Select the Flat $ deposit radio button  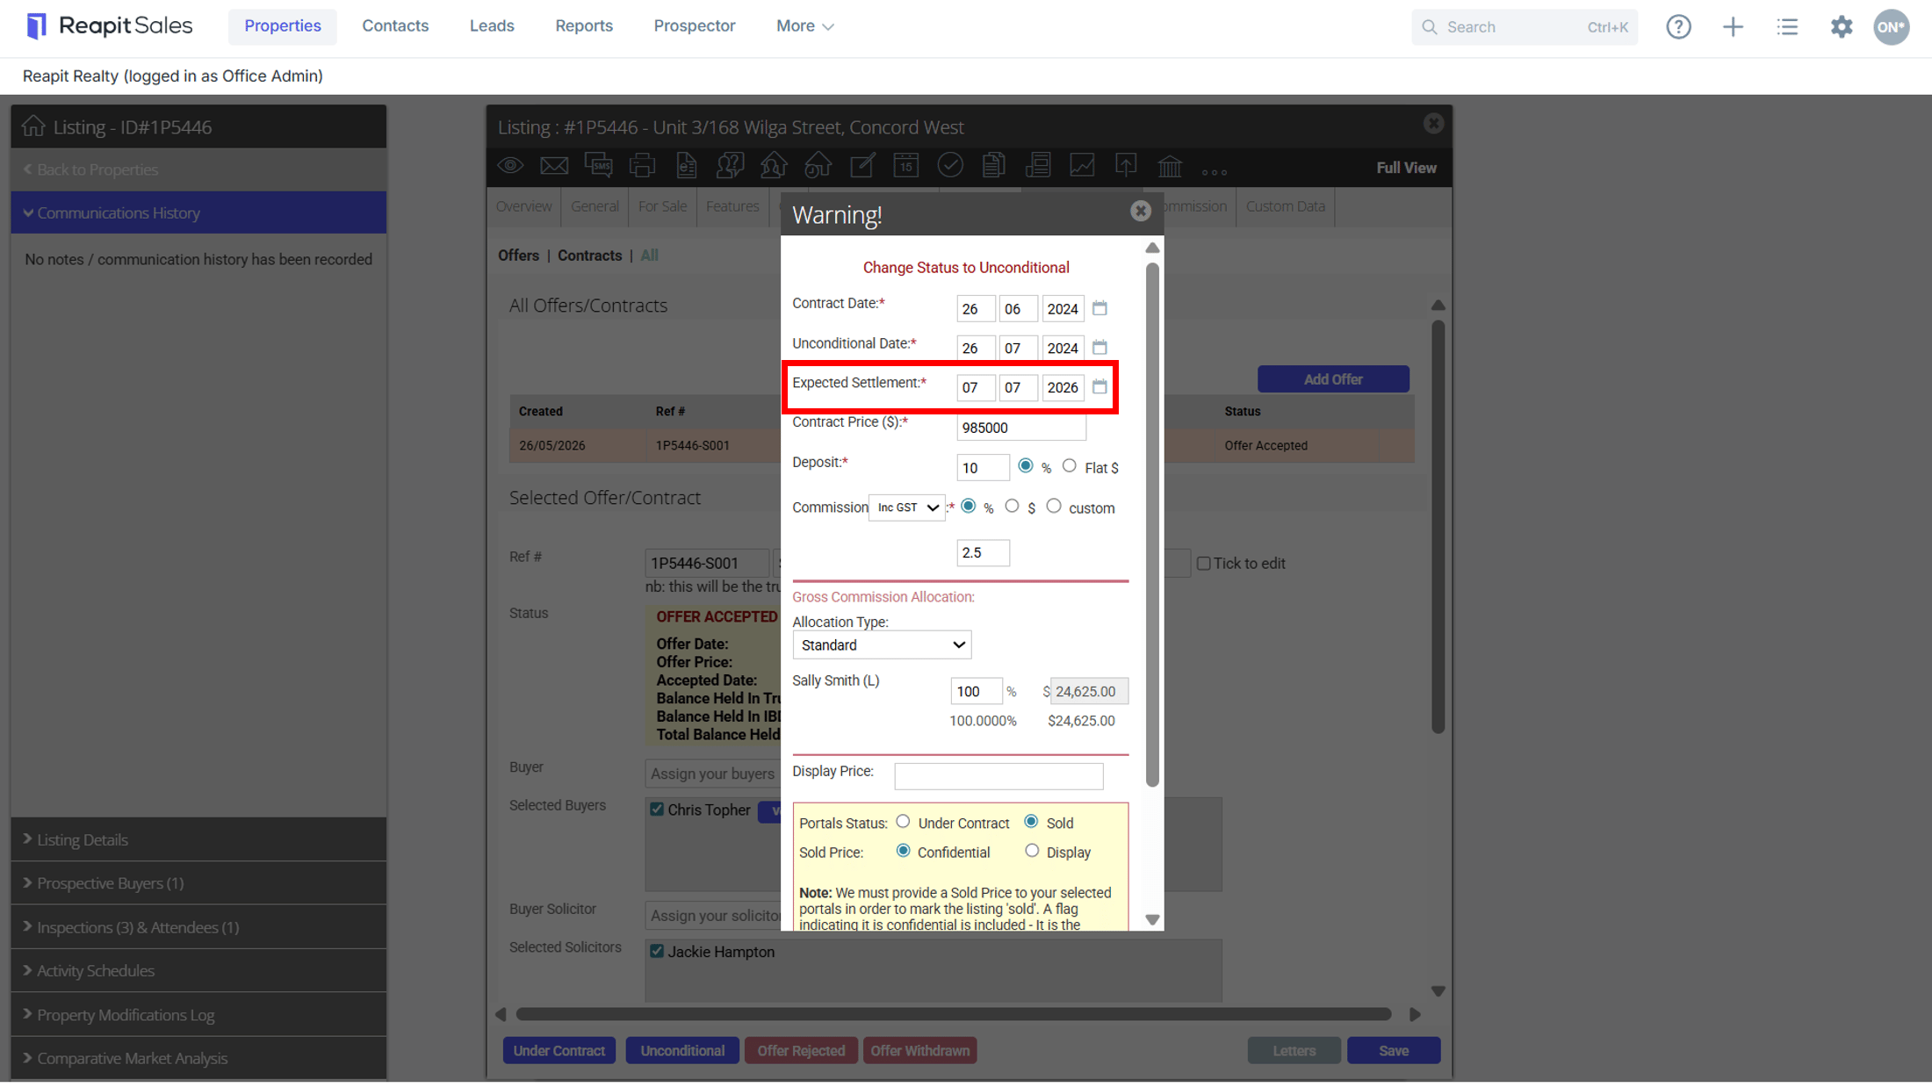[1069, 466]
